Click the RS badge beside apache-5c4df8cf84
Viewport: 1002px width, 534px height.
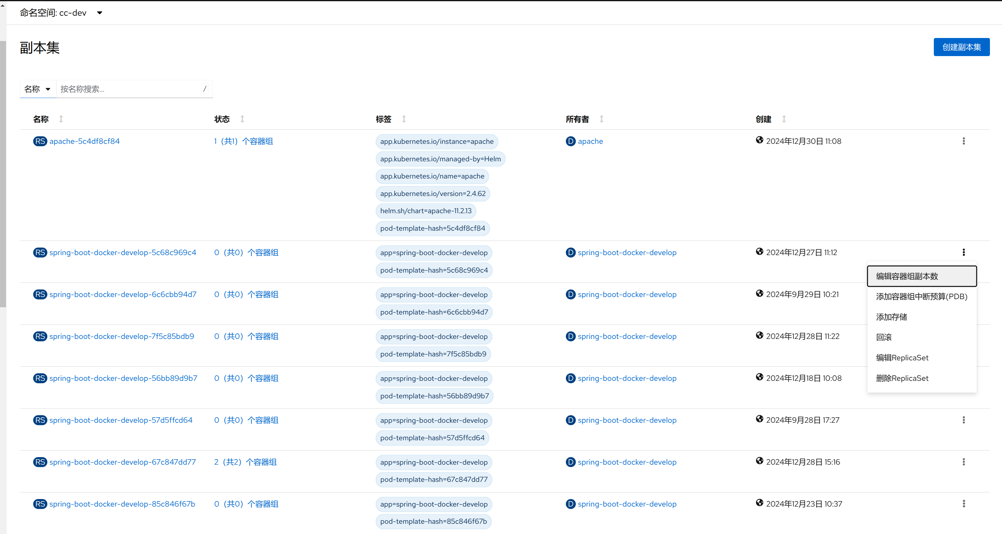(40, 141)
